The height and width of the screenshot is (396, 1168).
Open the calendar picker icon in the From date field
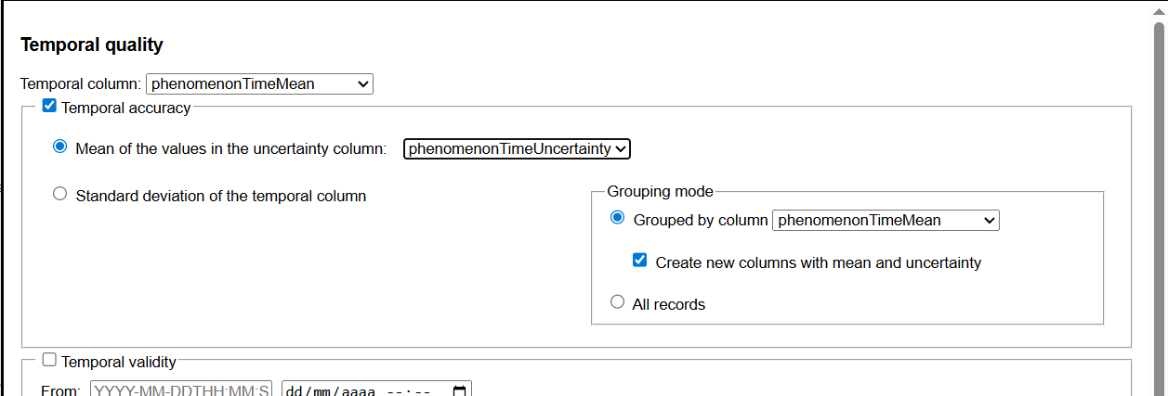pyautogui.click(x=459, y=391)
